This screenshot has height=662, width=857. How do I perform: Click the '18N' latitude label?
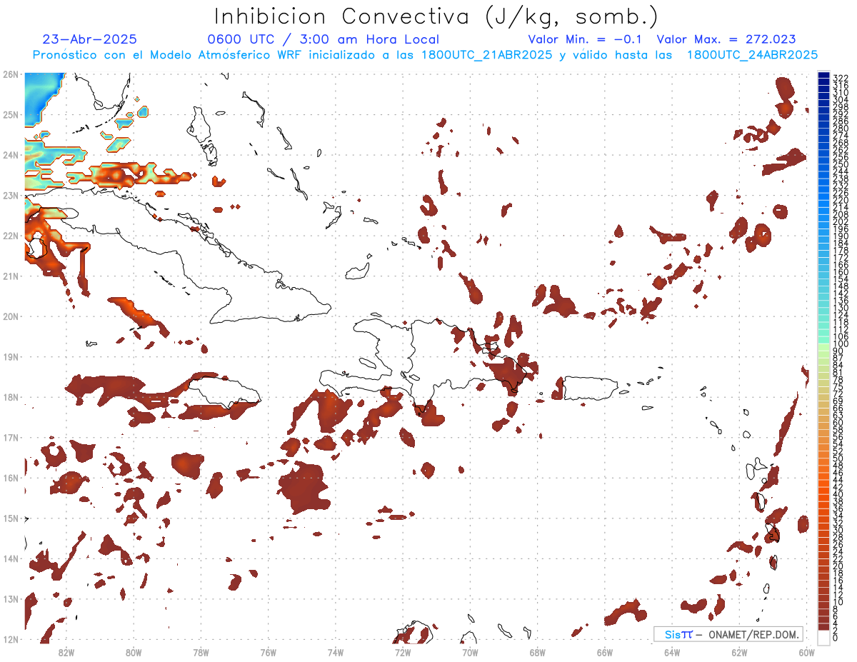tap(11, 397)
